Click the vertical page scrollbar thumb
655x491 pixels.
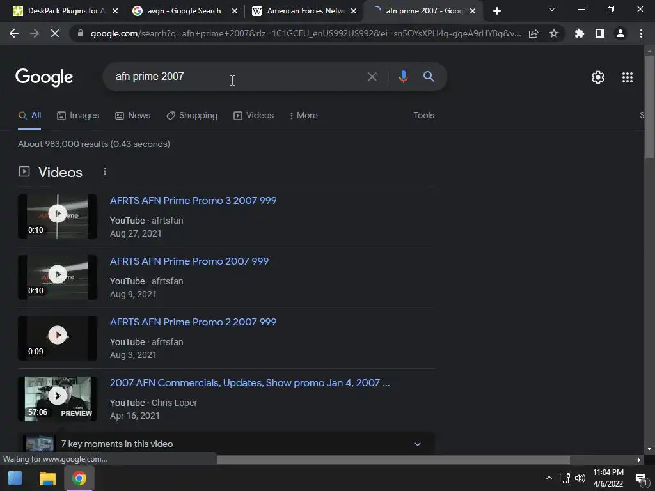point(650,107)
